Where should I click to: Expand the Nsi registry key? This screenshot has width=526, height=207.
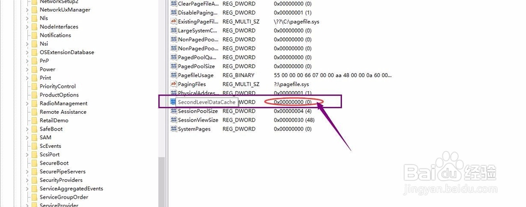[27, 44]
